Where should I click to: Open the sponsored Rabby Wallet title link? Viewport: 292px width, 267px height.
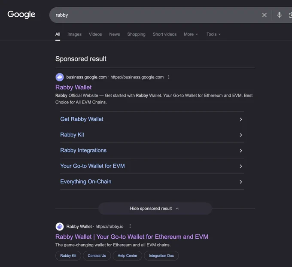pos(73,87)
